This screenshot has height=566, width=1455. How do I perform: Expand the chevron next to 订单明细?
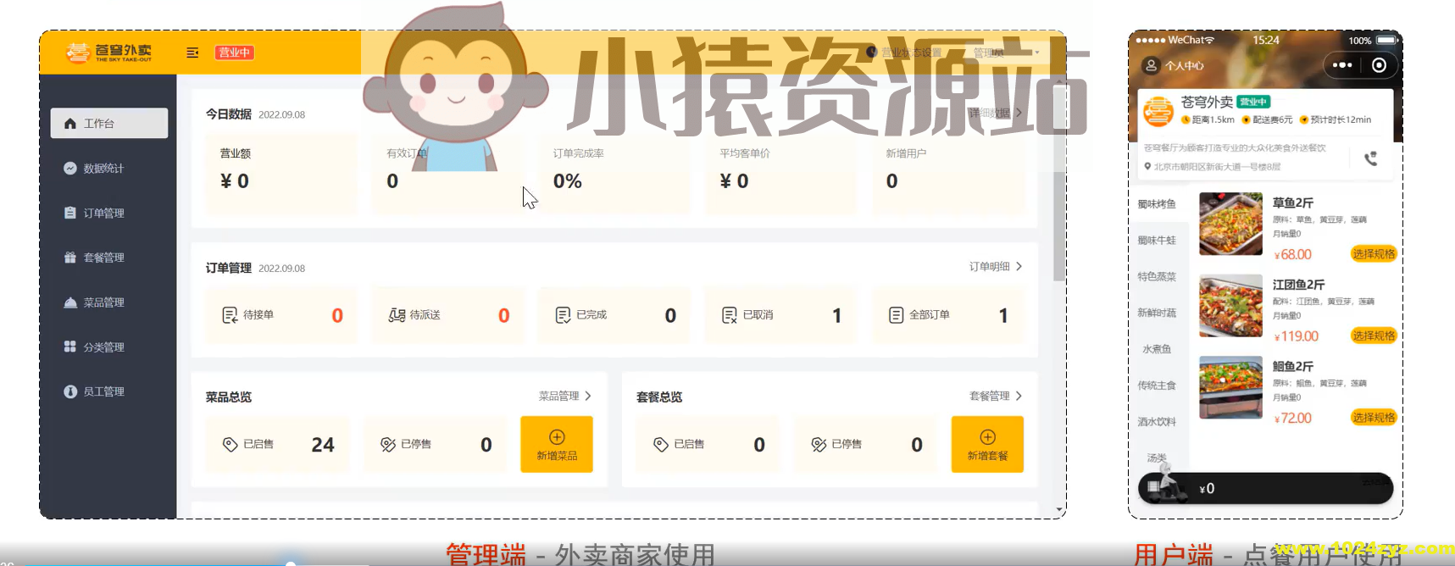pyautogui.click(x=1019, y=266)
